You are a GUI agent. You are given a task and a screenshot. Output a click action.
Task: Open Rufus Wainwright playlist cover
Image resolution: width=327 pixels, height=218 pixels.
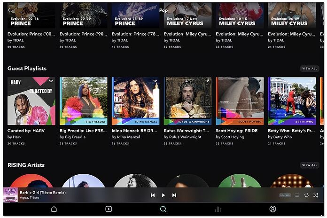(x=187, y=101)
